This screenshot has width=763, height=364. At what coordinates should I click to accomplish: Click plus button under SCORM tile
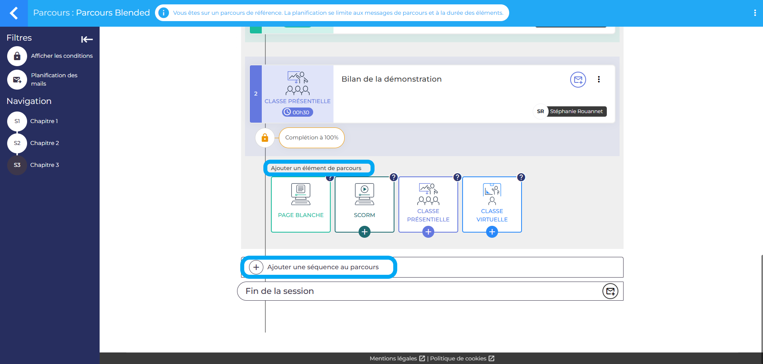coord(364,232)
